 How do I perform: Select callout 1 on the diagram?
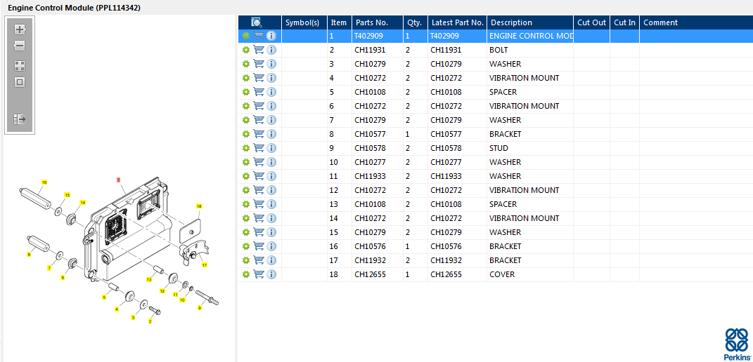[x=119, y=180]
